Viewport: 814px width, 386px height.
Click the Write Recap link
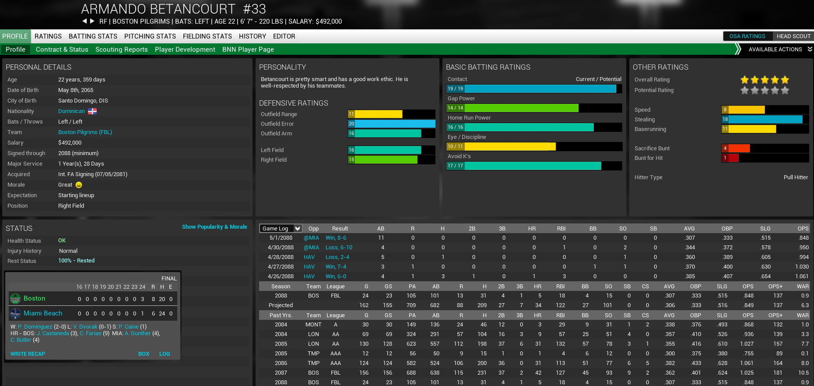click(28, 354)
